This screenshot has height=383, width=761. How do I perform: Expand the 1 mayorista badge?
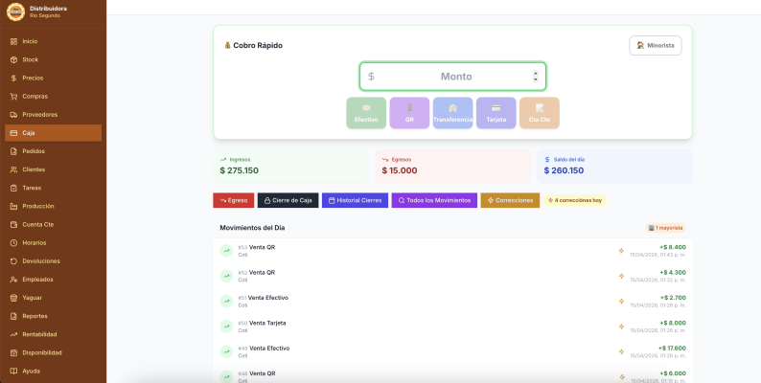coord(666,228)
